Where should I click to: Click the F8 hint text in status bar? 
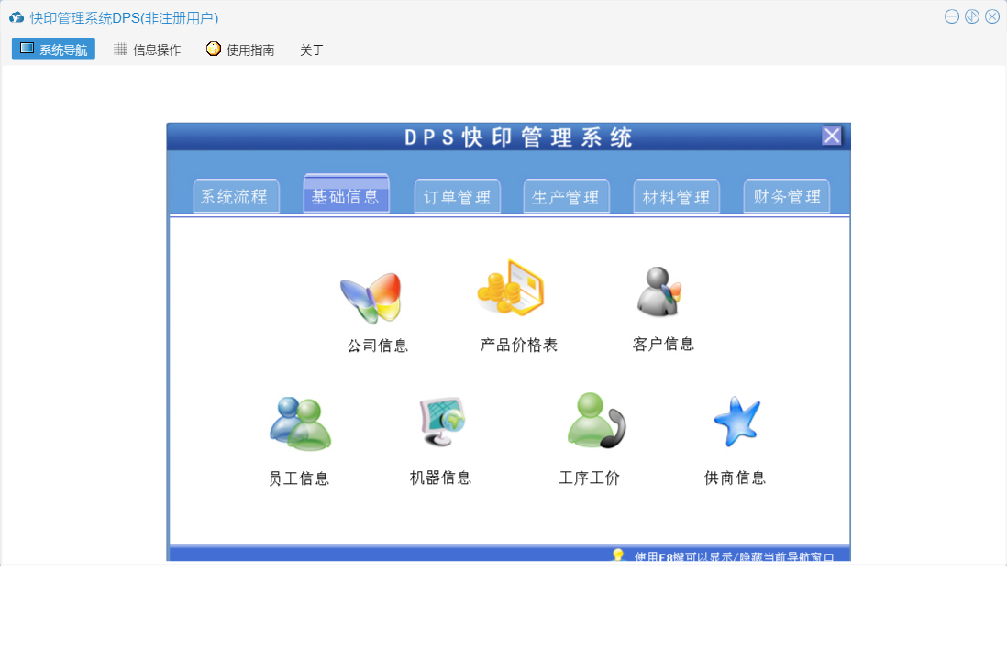click(x=734, y=556)
